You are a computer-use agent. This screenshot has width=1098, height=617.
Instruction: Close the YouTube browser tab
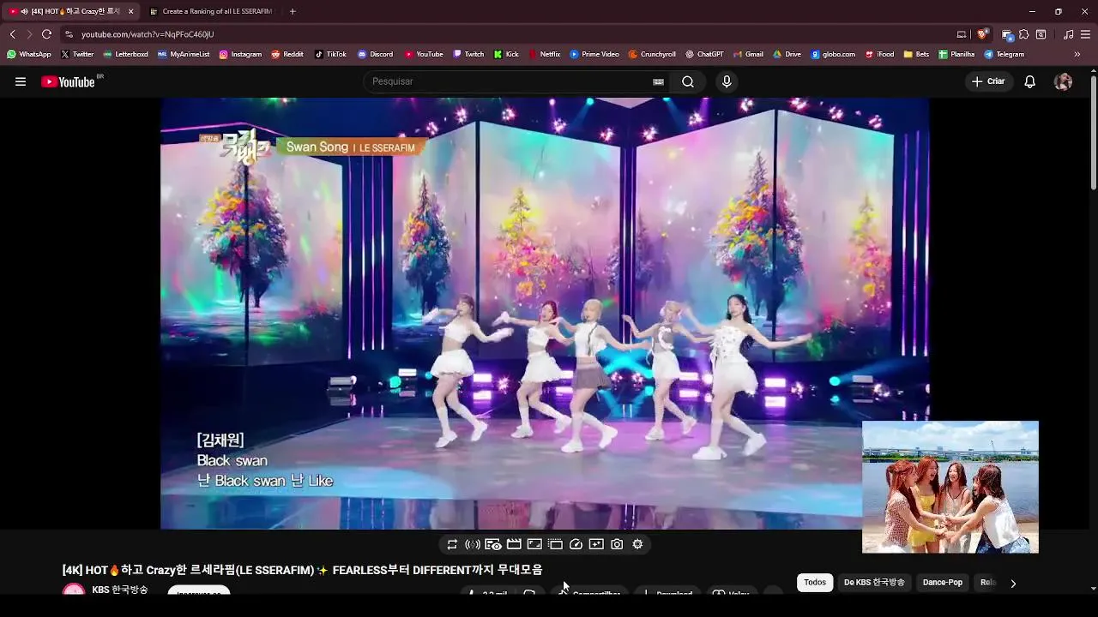(x=131, y=11)
